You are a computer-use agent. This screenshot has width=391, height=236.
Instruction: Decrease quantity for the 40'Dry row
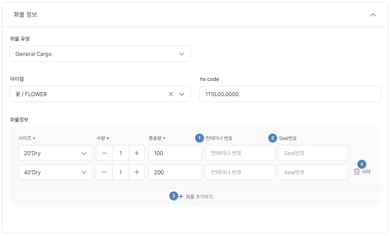[x=104, y=172]
